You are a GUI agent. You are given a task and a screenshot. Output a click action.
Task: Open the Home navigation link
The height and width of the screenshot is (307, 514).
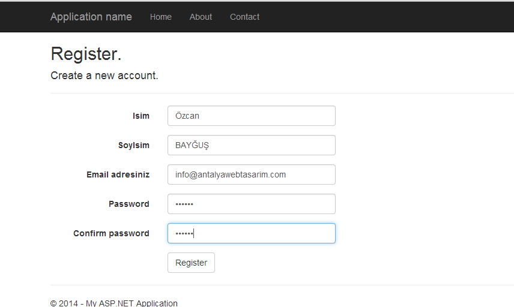click(x=160, y=17)
